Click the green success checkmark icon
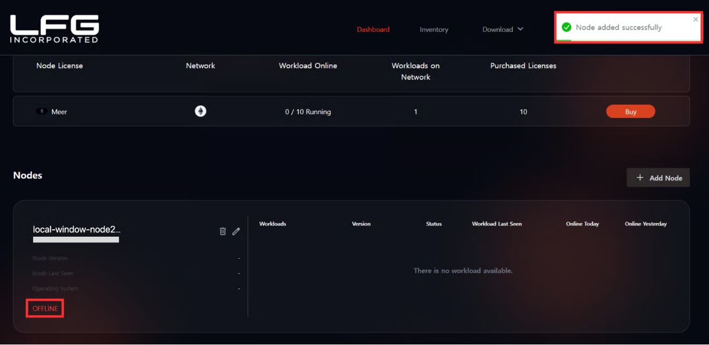Screen dimensions: 709x345 pos(566,27)
